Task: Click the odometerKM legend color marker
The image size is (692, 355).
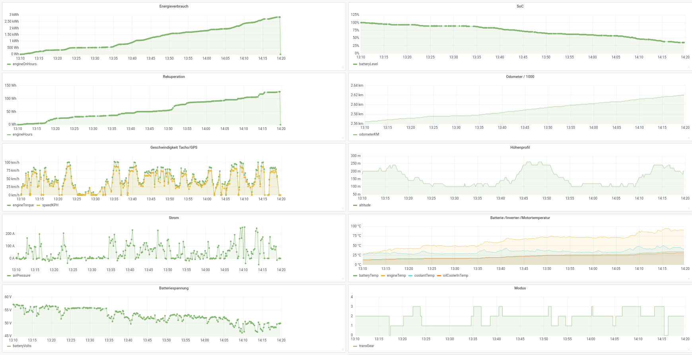Action: (x=355, y=134)
